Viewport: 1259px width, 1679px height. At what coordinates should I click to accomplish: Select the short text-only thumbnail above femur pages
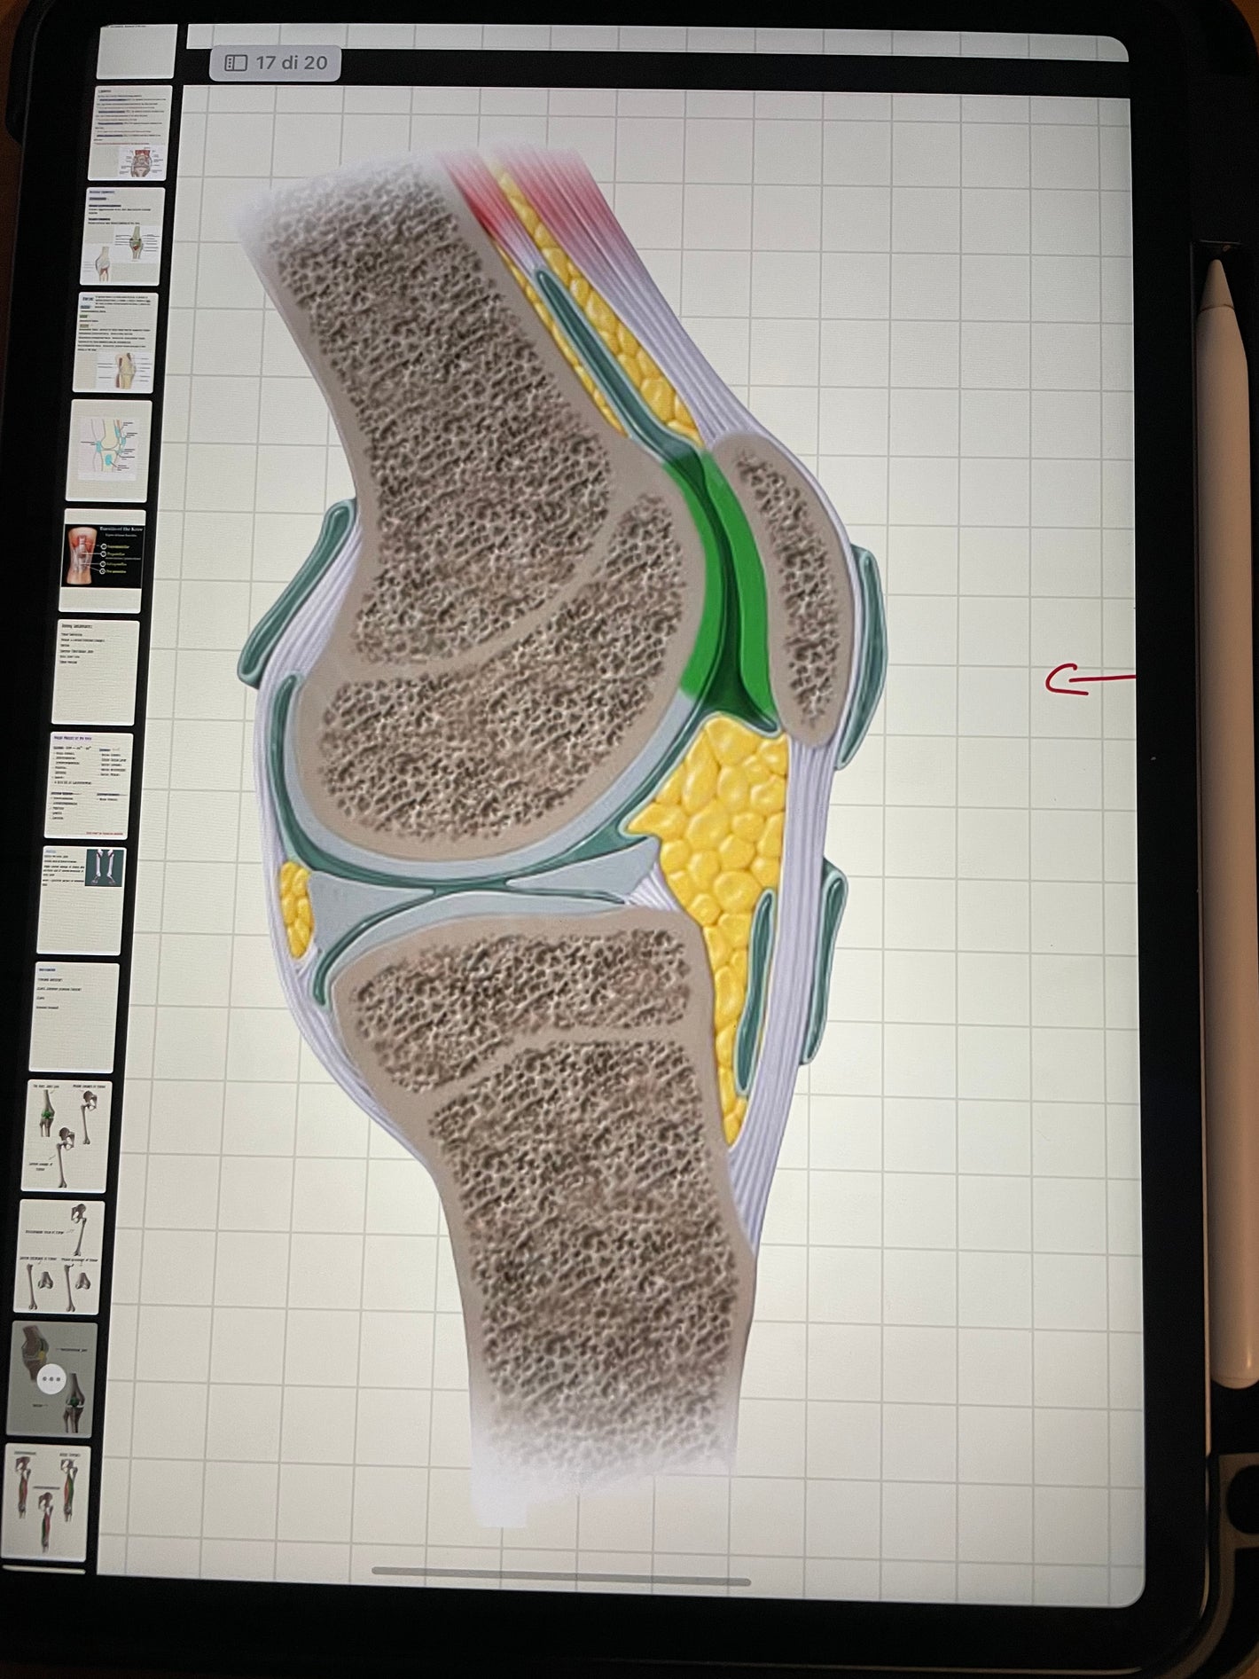click(74, 1017)
